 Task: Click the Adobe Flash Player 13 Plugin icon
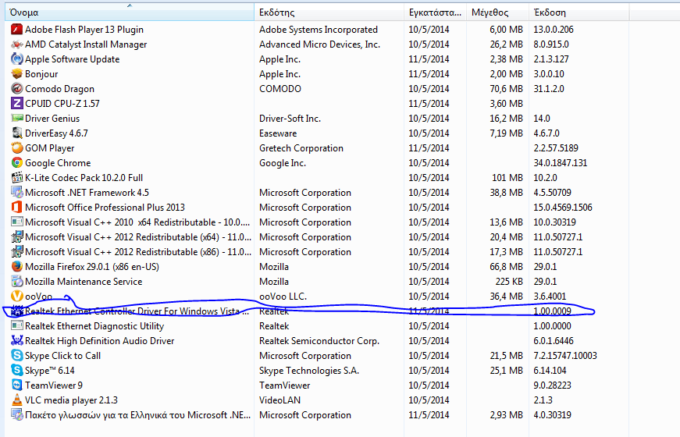pos(17,30)
